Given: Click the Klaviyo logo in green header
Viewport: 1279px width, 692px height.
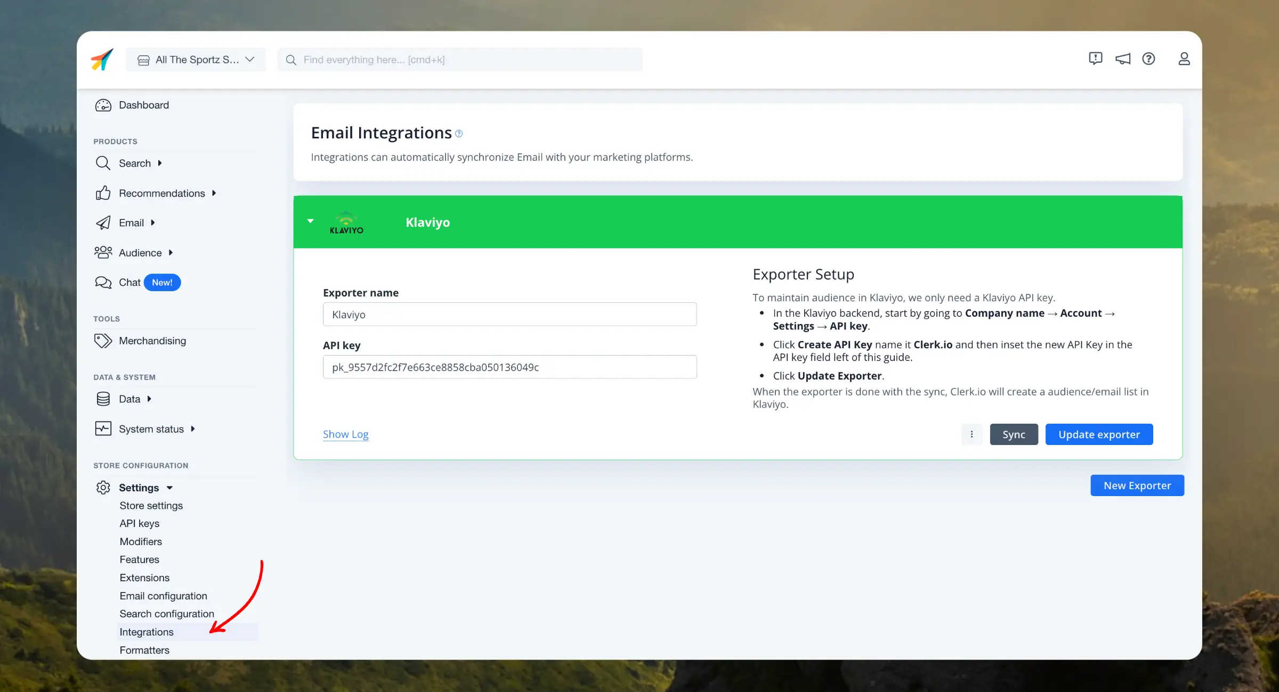Looking at the screenshot, I should tap(346, 223).
